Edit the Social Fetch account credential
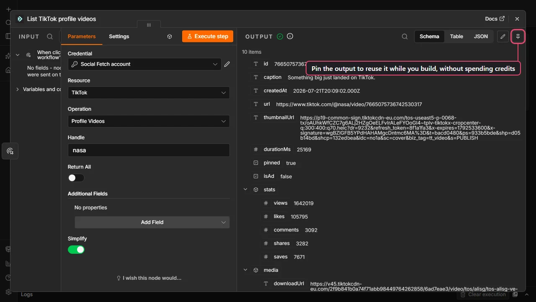 coord(227,64)
